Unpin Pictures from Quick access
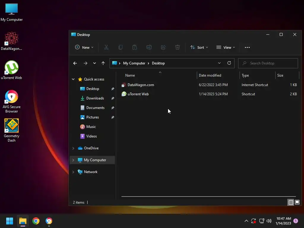Image resolution: width=304 pixels, height=228 pixels. click(113, 117)
